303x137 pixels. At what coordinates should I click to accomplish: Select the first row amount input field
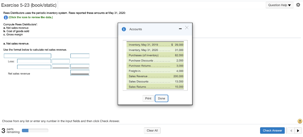(x=80, y=56)
